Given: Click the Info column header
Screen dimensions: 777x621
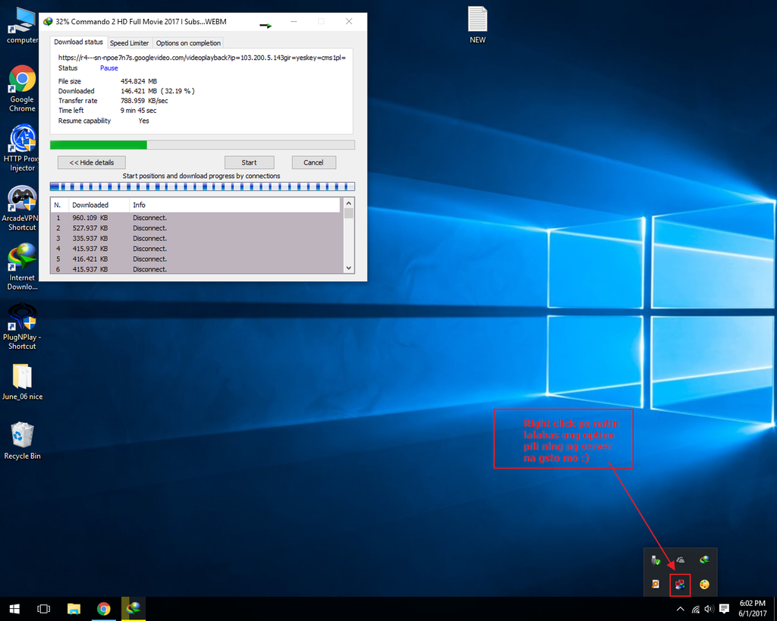Looking at the screenshot, I should coord(235,205).
